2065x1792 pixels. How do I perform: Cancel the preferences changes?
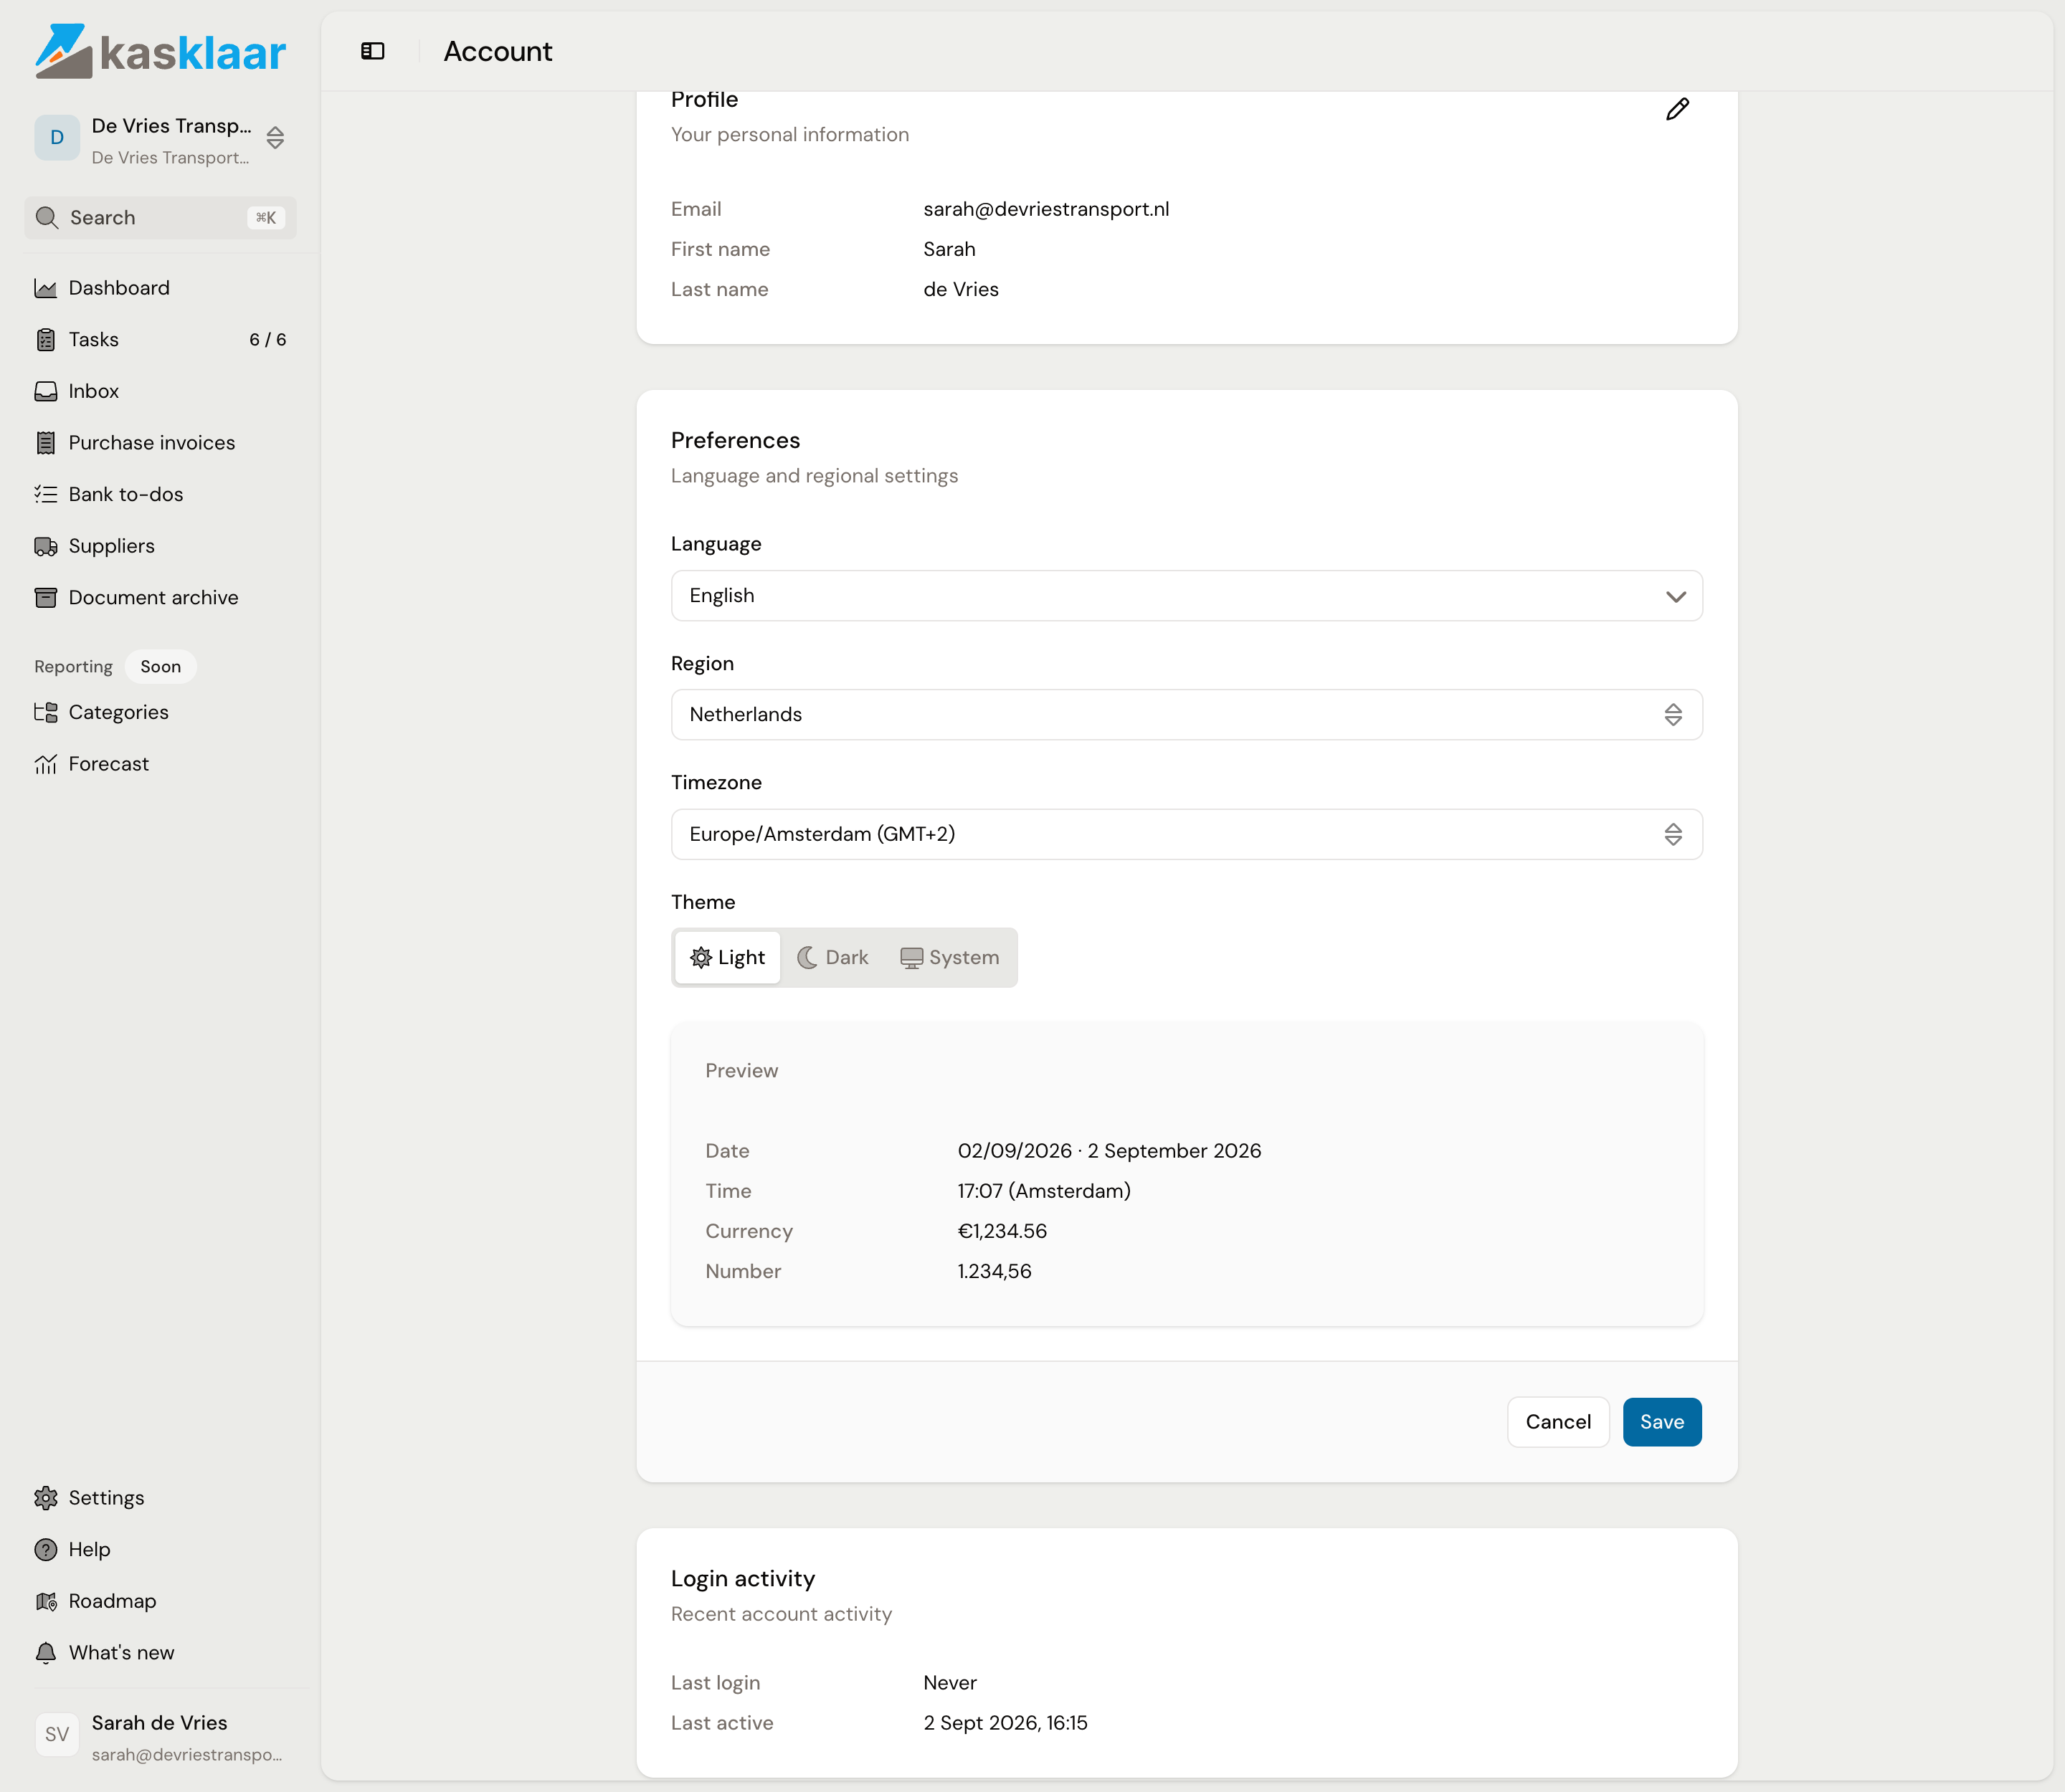[x=1558, y=1422]
